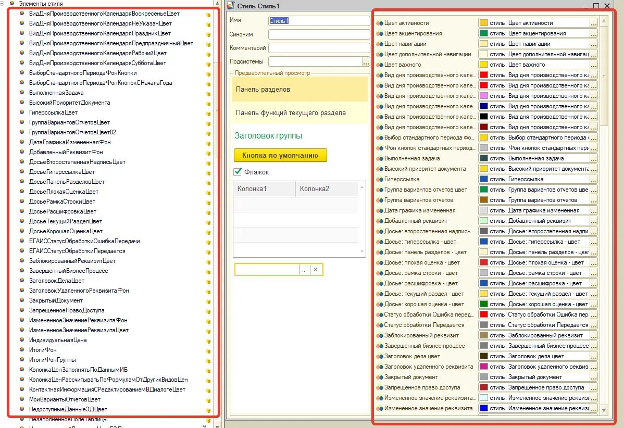
Task: Select ЗавершенныйБизнесПроцесс in the tree
Action: pos(68,270)
